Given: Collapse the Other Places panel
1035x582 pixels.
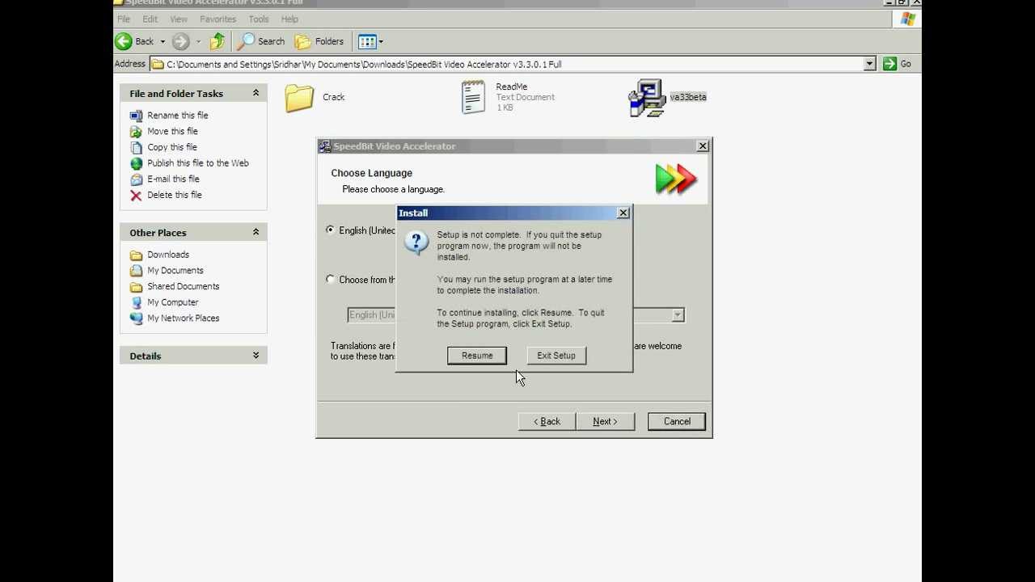Looking at the screenshot, I should point(256,232).
